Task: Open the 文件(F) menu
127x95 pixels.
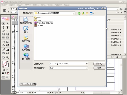Action: 4,5
